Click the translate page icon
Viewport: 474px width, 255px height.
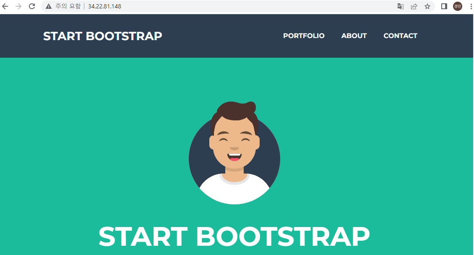click(x=401, y=6)
